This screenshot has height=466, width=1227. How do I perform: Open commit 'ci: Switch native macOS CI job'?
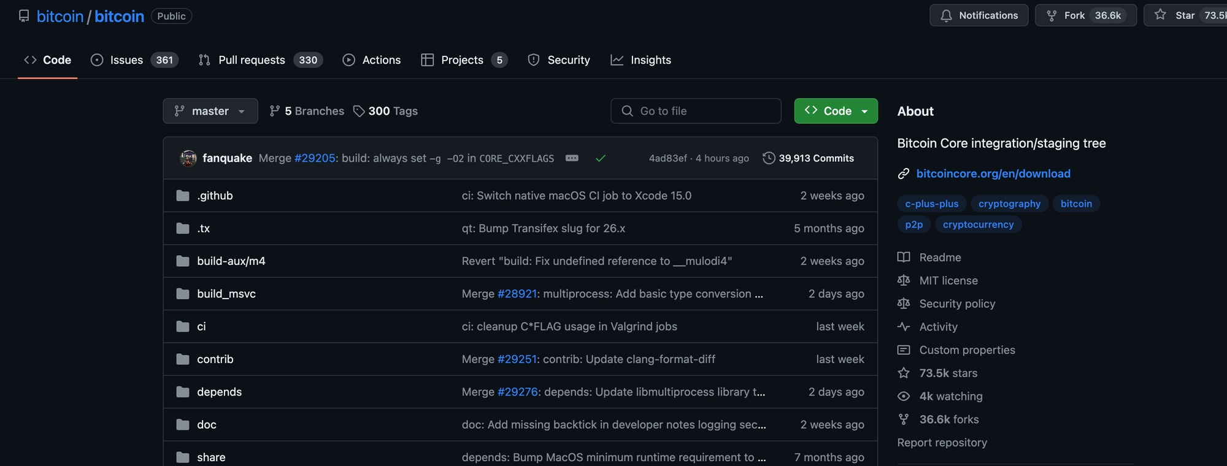click(577, 196)
